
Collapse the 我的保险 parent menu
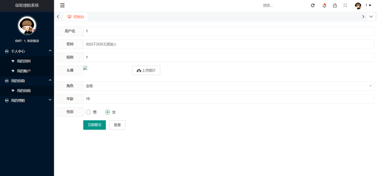tap(27, 81)
